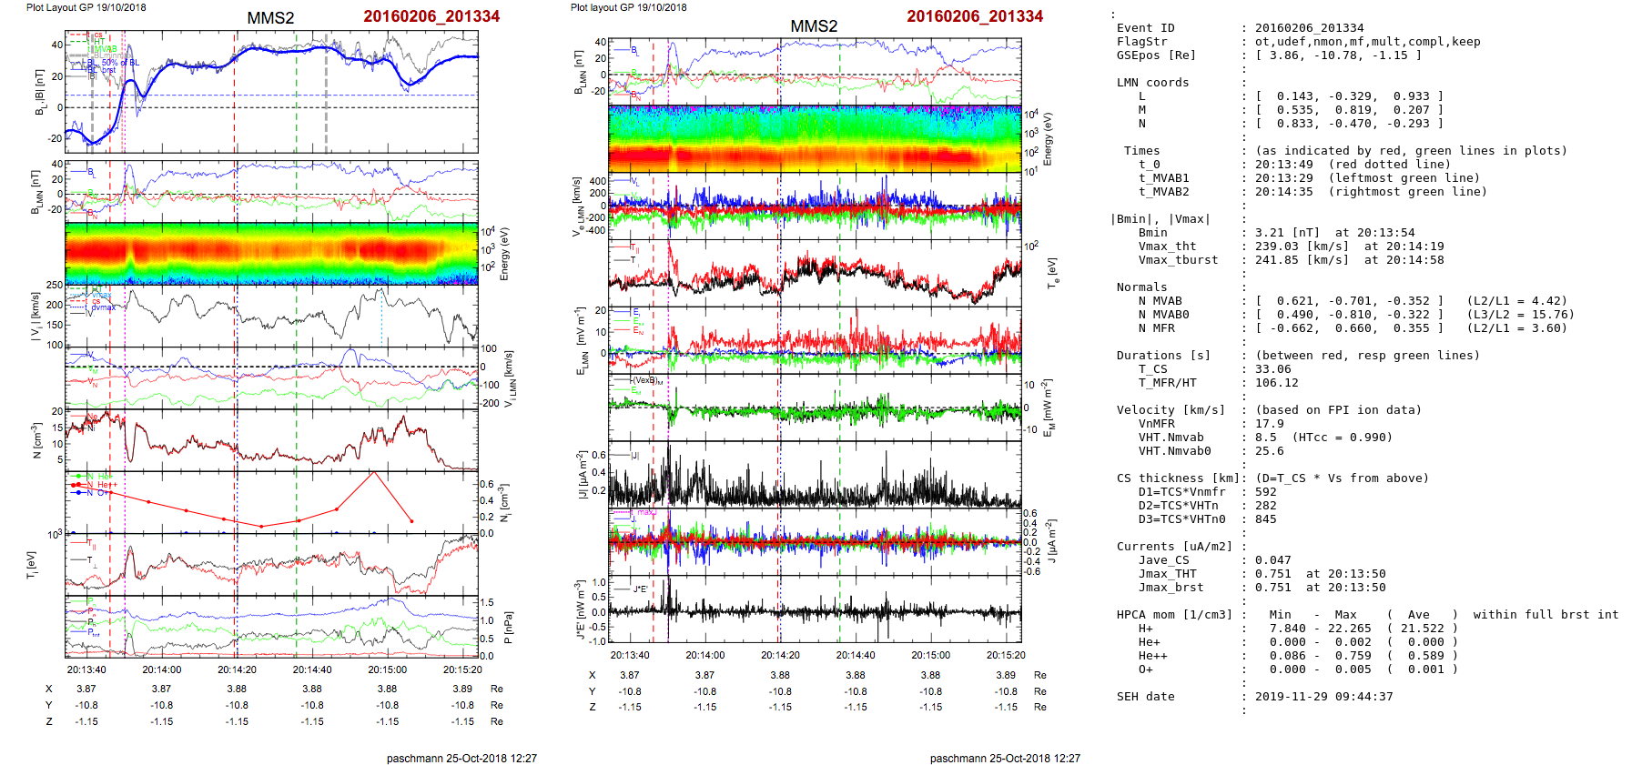Click the 20:14:40 tick label under right plot
Image resolution: width=1642 pixels, height=765 pixels.
[x=856, y=655]
